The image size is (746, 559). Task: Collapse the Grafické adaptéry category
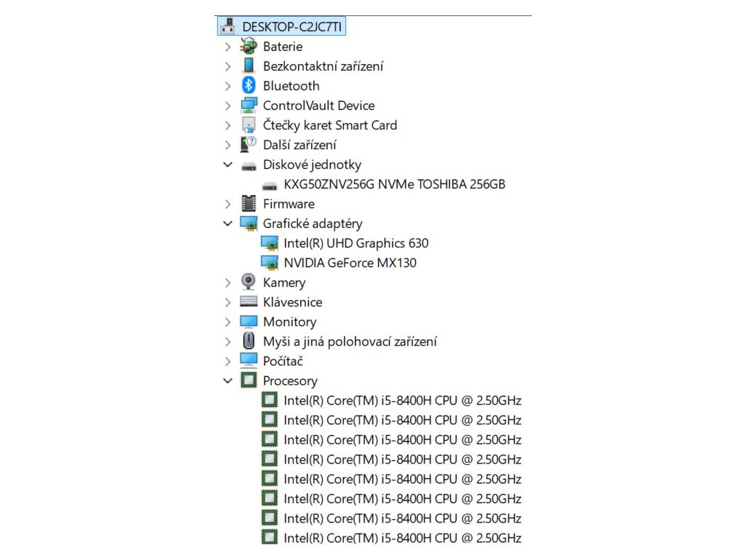tap(228, 223)
